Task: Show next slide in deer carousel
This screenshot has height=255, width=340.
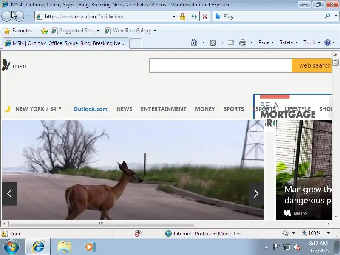Action: (256, 194)
